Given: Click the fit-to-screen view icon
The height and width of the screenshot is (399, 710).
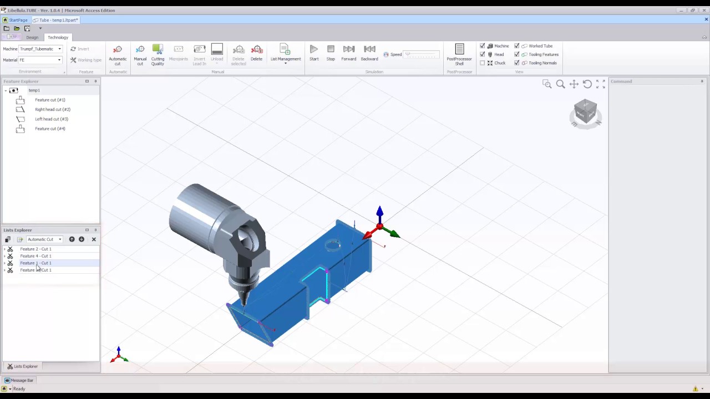Looking at the screenshot, I should tap(600, 84).
